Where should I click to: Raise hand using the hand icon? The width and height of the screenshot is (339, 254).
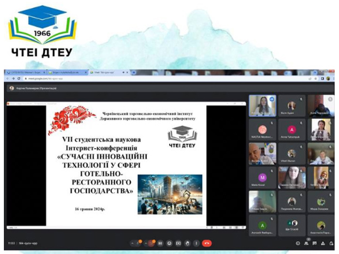click(x=187, y=243)
